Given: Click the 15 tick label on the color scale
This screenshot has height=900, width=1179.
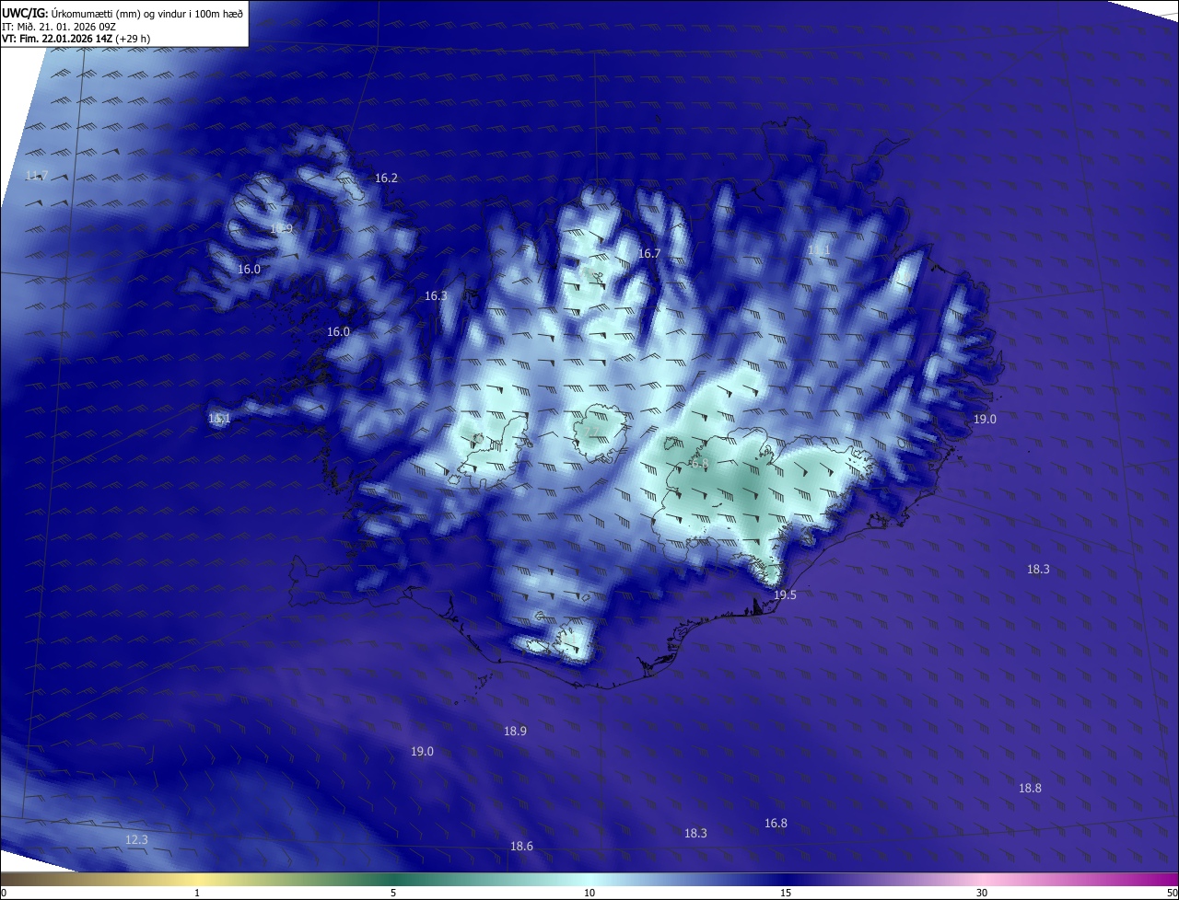Looking at the screenshot, I should click(x=786, y=893).
